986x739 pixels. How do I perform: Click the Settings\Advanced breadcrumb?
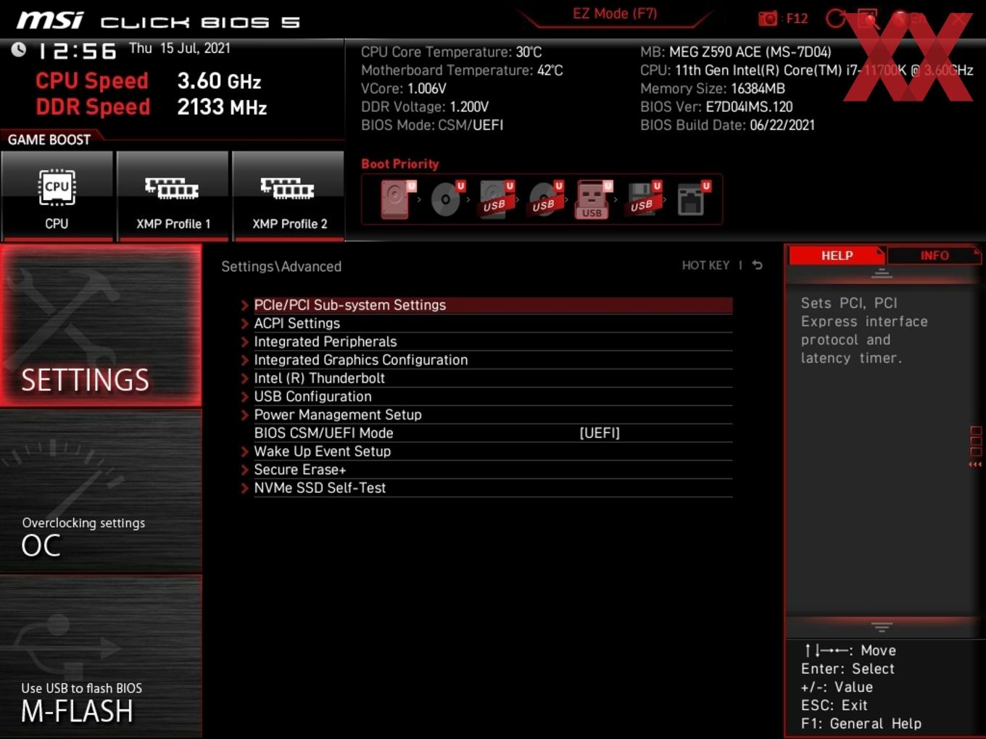pos(281,267)
